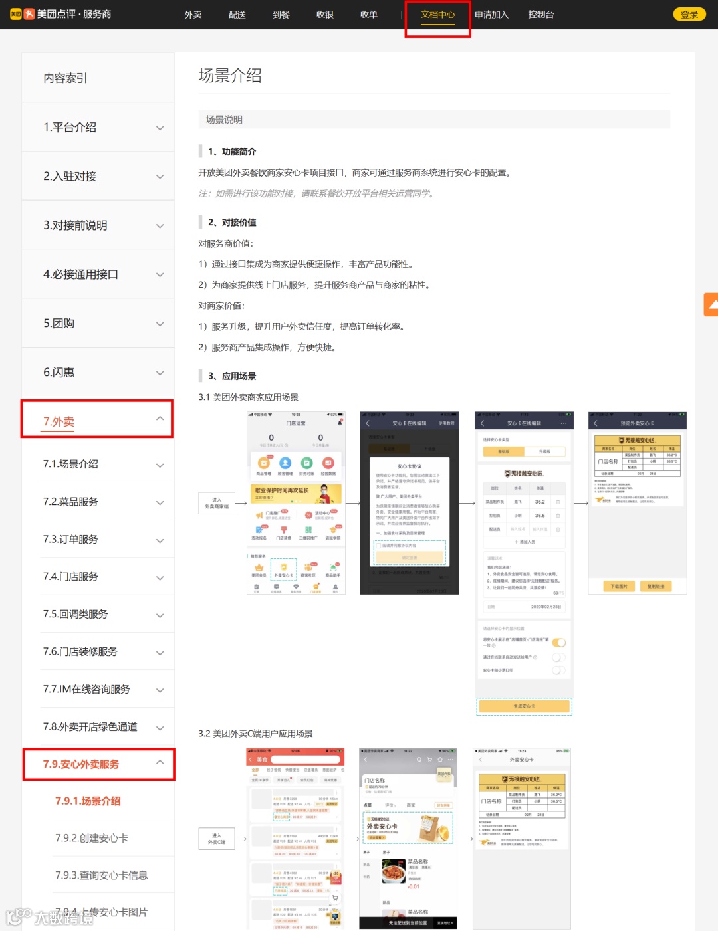This screenshot has height=931, width=718.
Task: Click the 预览外卖安心卡 screenshot
Action: click(x=638, y=502)
